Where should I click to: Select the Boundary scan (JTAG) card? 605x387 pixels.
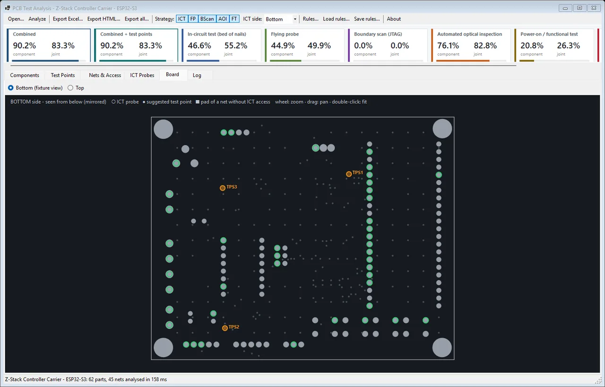[388, 45]
